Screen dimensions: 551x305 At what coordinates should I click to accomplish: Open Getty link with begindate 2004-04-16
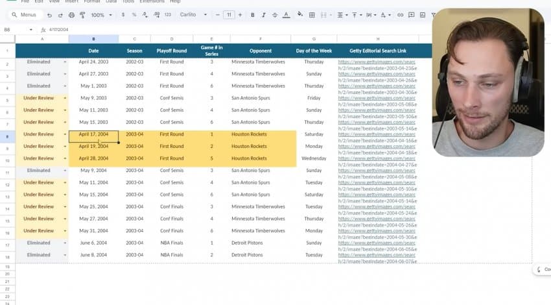pos(377,137)
